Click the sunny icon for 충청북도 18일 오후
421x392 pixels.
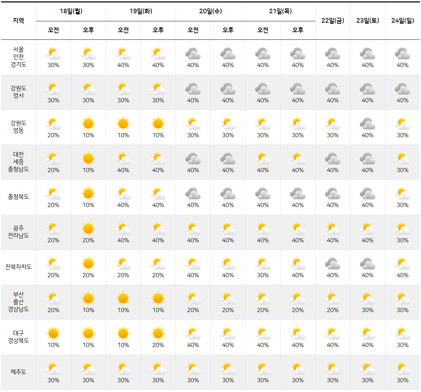88,193
